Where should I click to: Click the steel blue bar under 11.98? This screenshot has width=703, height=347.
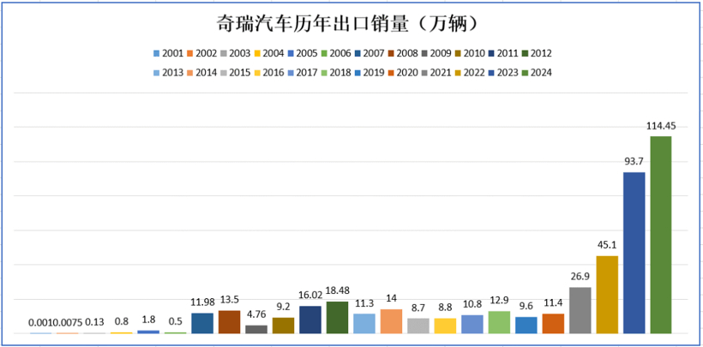[202, 323]
